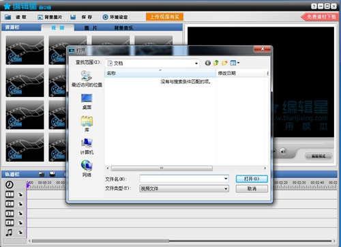Create a new folder in the open dialog
This screenshot has height=247, width=341.
point(224,63)
